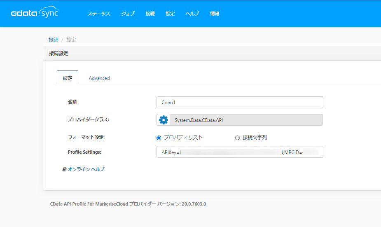Open the ステータス page in top navigation

tap(99, 14)
